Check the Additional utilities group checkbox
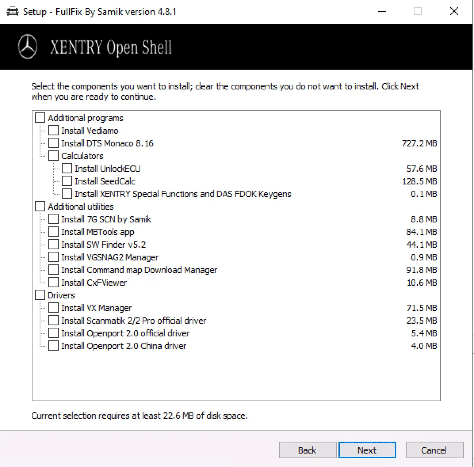The height and width of the screenshot is (467, 474). click(x=40, y=207)
